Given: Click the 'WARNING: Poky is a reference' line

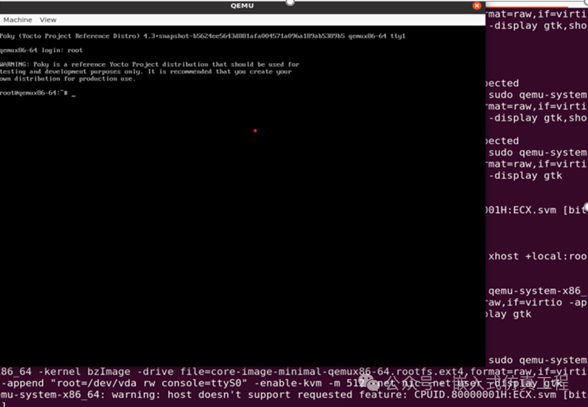Looking at the screenshot, I should click(150, 64).
